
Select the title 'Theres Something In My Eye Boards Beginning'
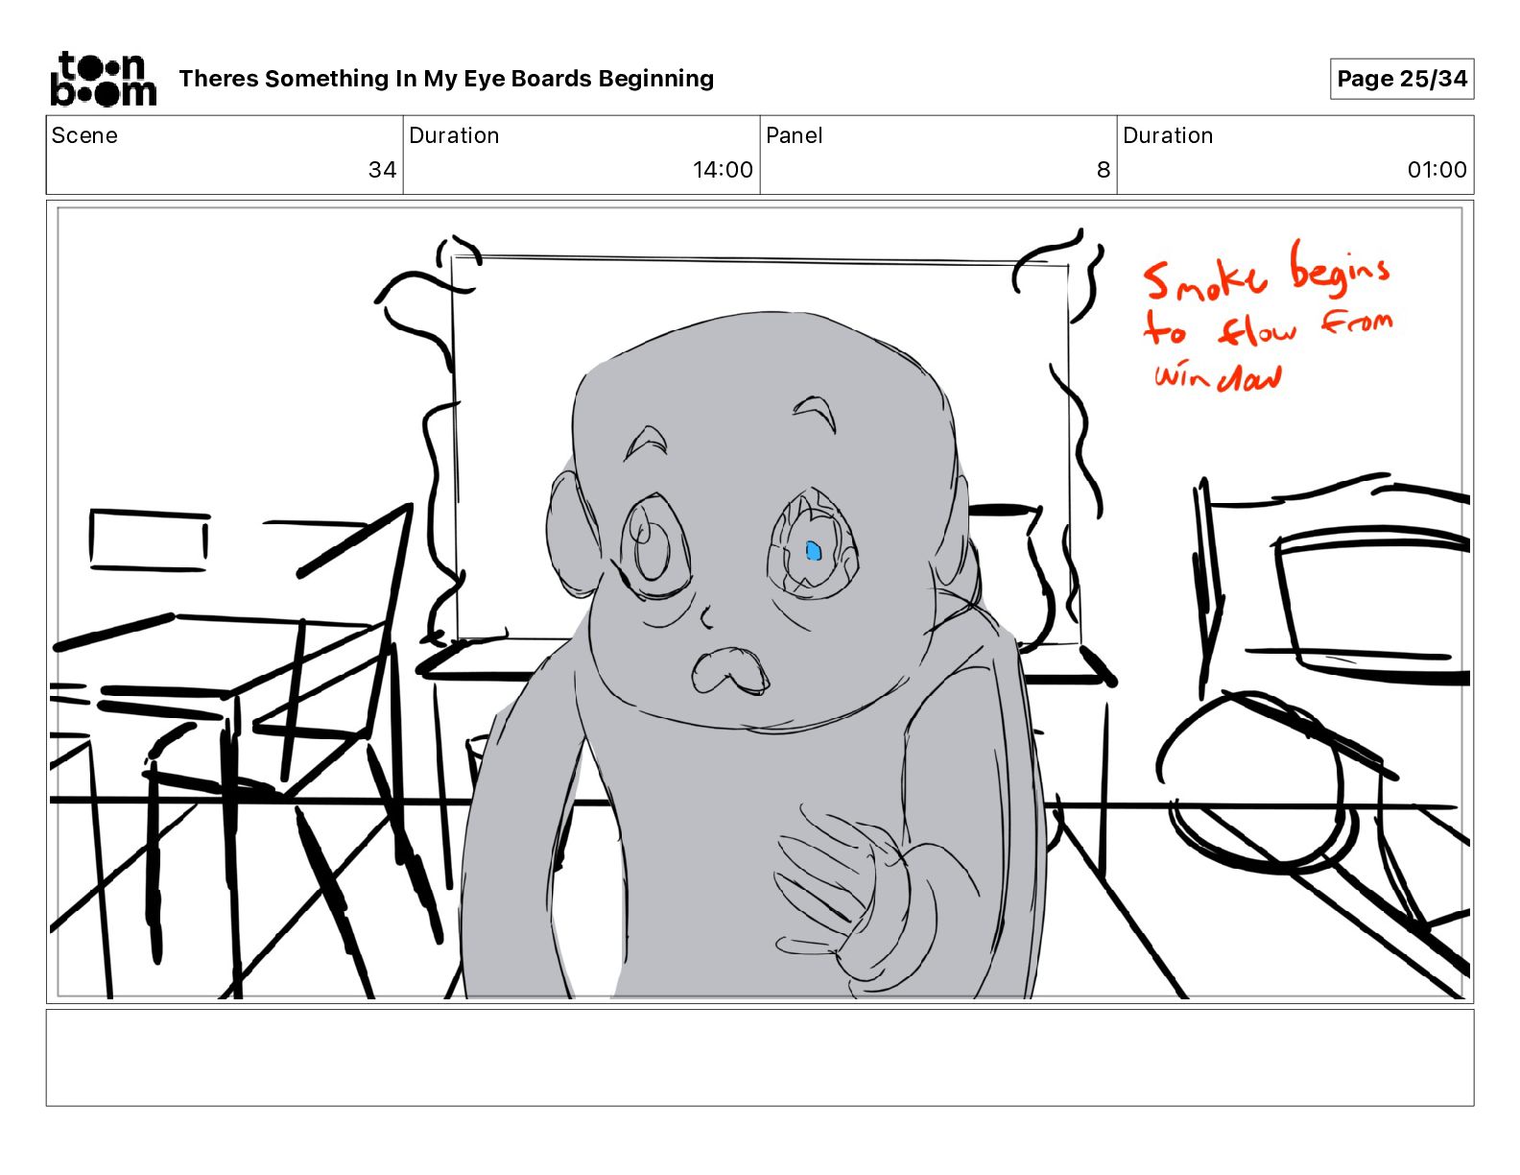coord(446,79)
